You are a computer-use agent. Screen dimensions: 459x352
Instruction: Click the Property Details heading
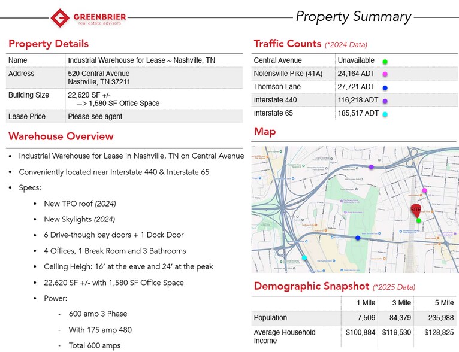tap(49, 44)
